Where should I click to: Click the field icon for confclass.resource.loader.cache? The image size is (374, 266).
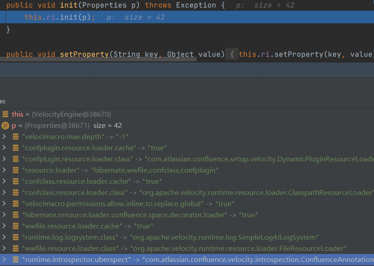pos(16,182)
